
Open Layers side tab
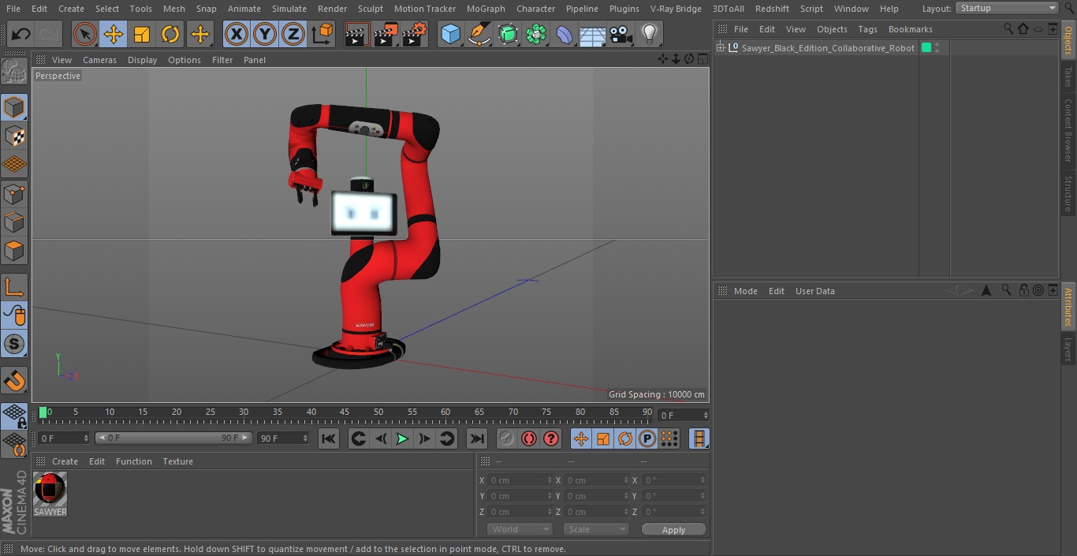tap(1068, 349)
